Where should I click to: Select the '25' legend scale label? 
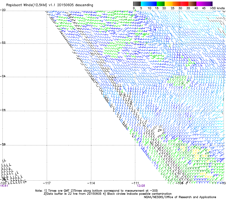pyautogui.click(x=173, y=8)
